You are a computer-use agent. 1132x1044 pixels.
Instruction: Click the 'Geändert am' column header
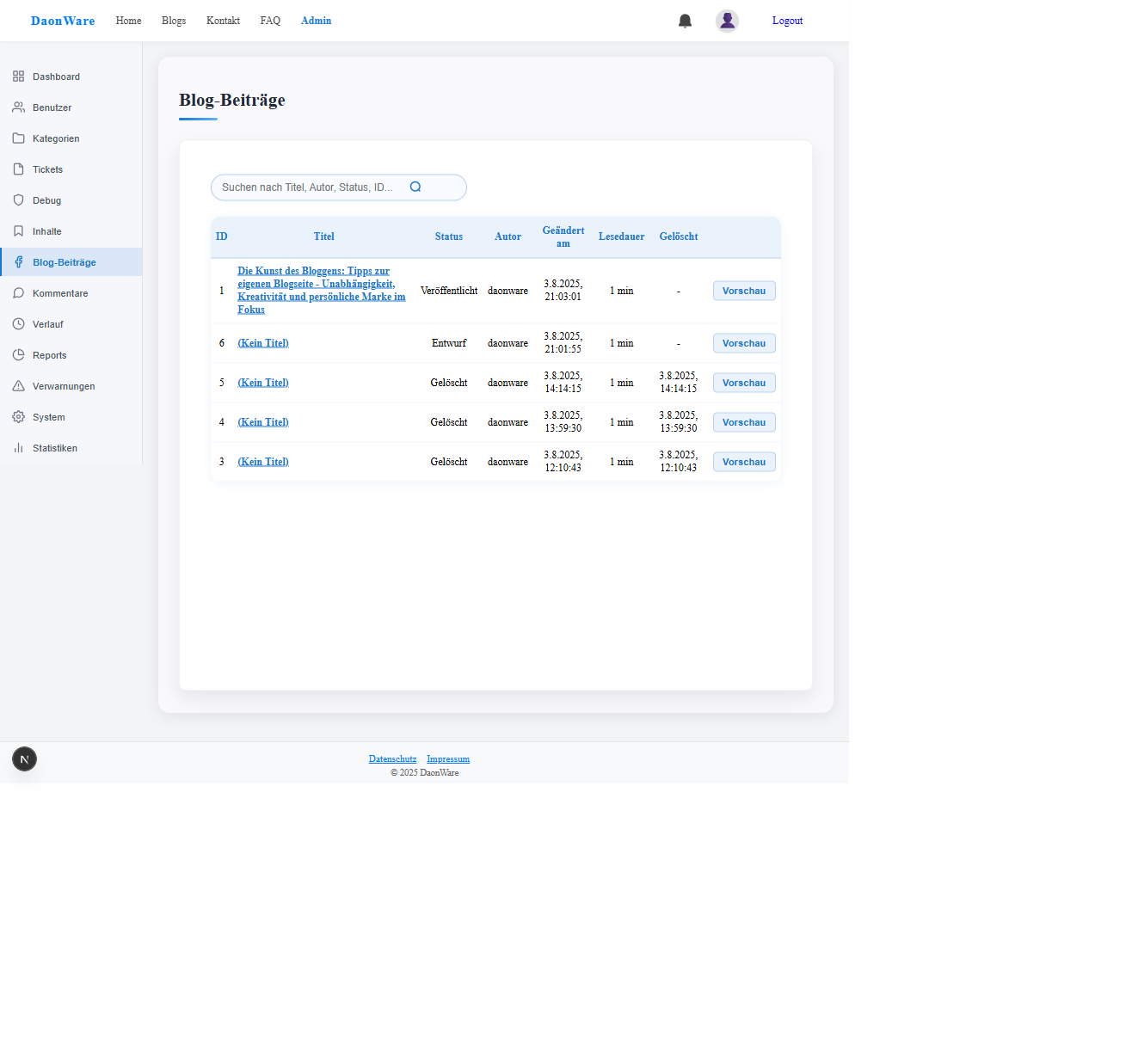[x=563, y=236]
